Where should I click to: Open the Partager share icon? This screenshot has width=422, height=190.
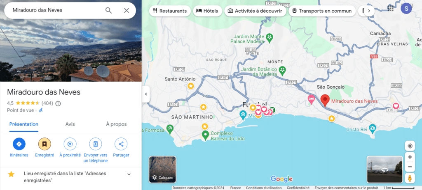click(121, 144)
